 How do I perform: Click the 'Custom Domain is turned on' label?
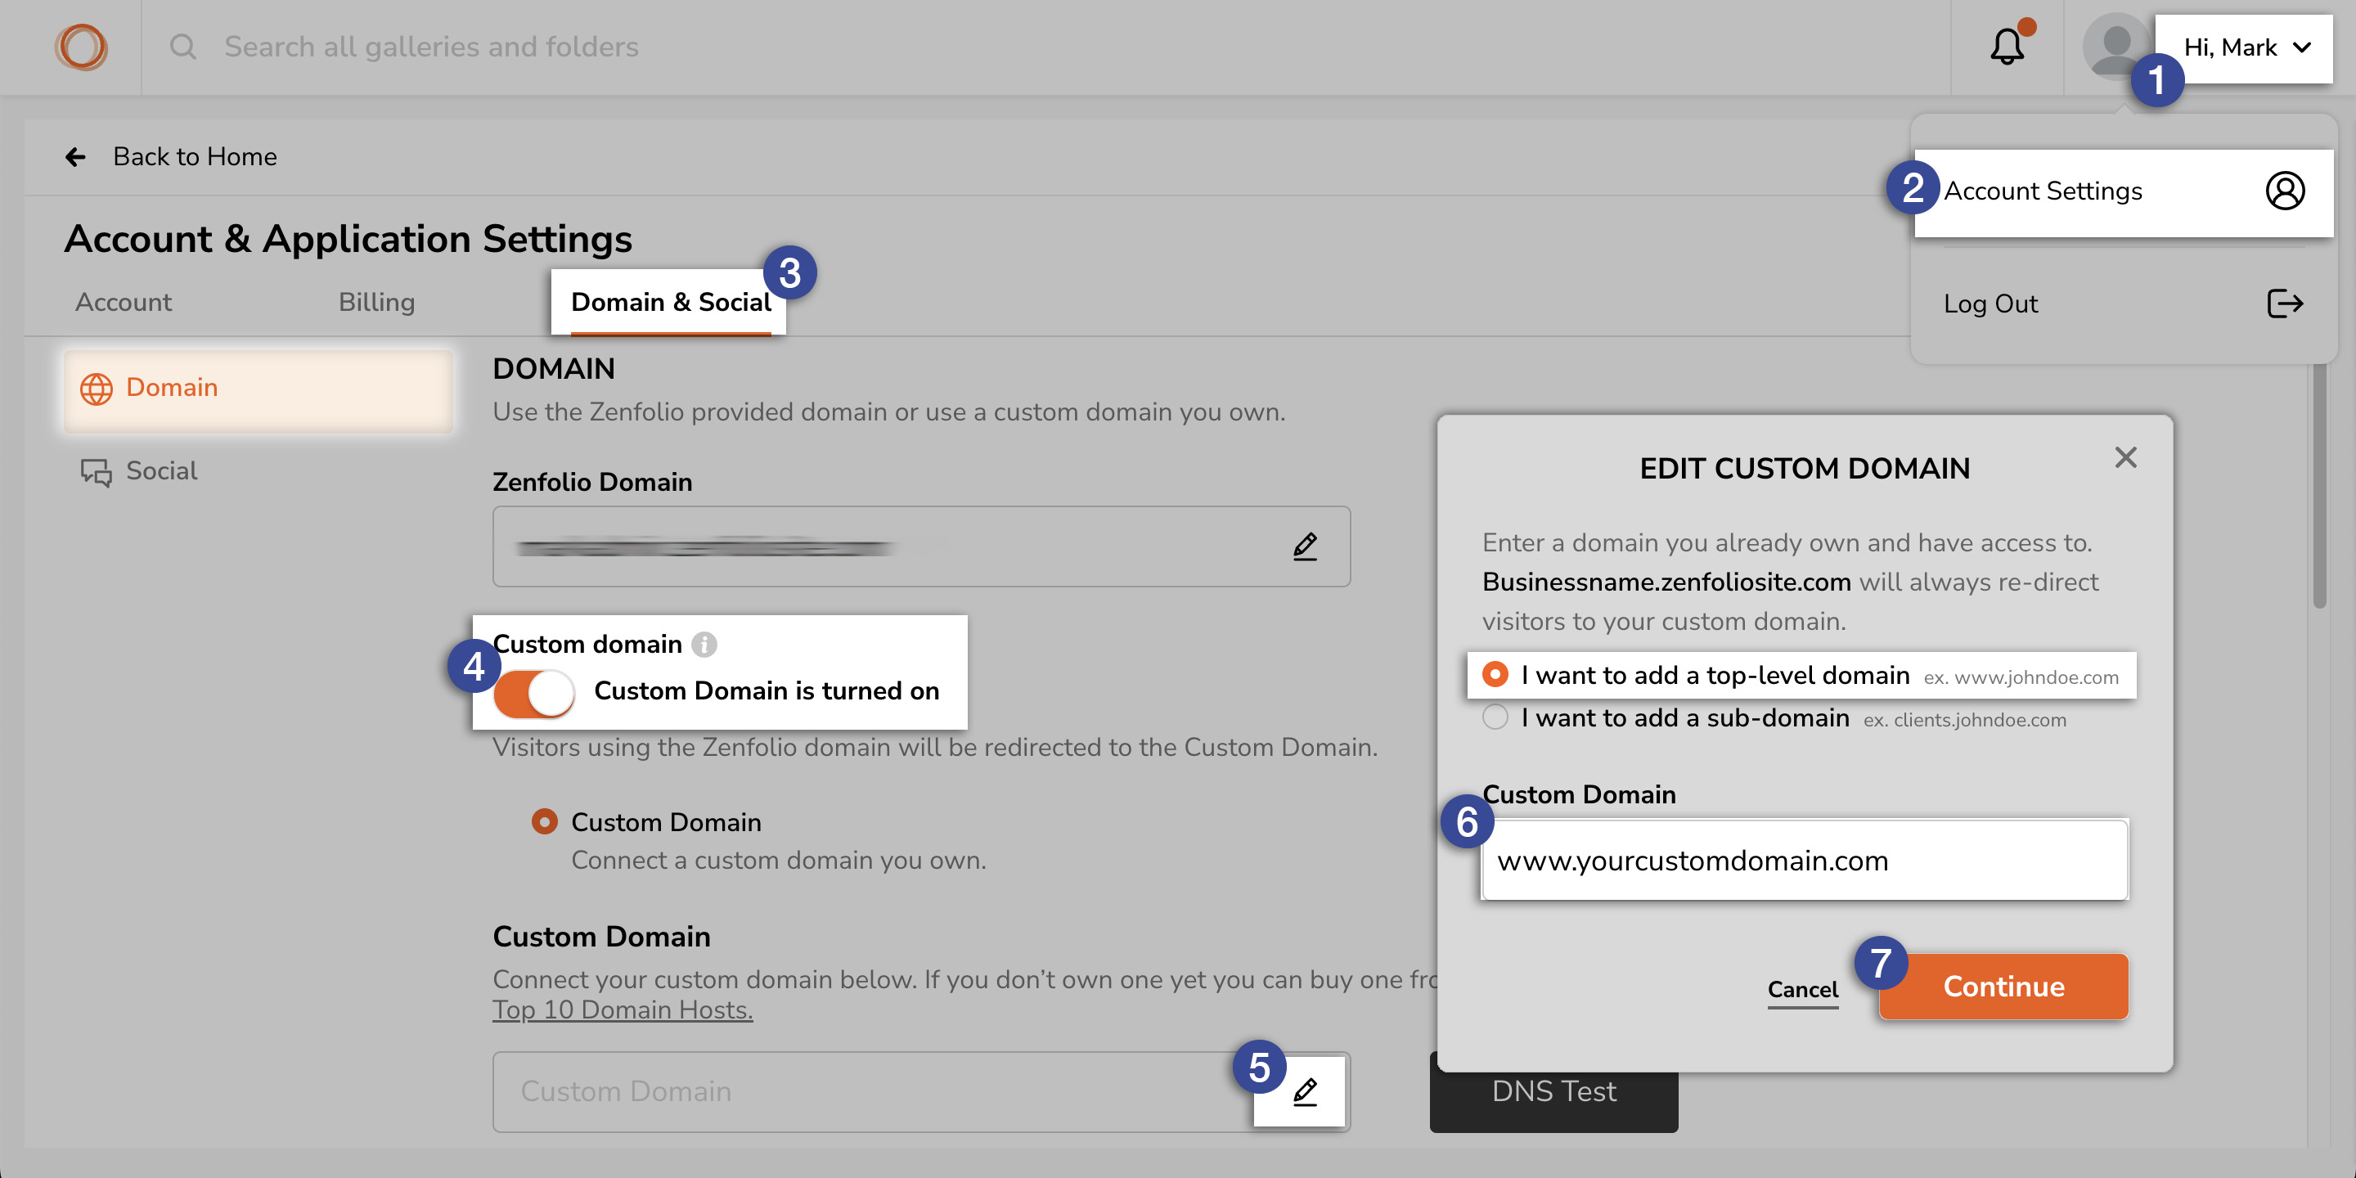767,691
